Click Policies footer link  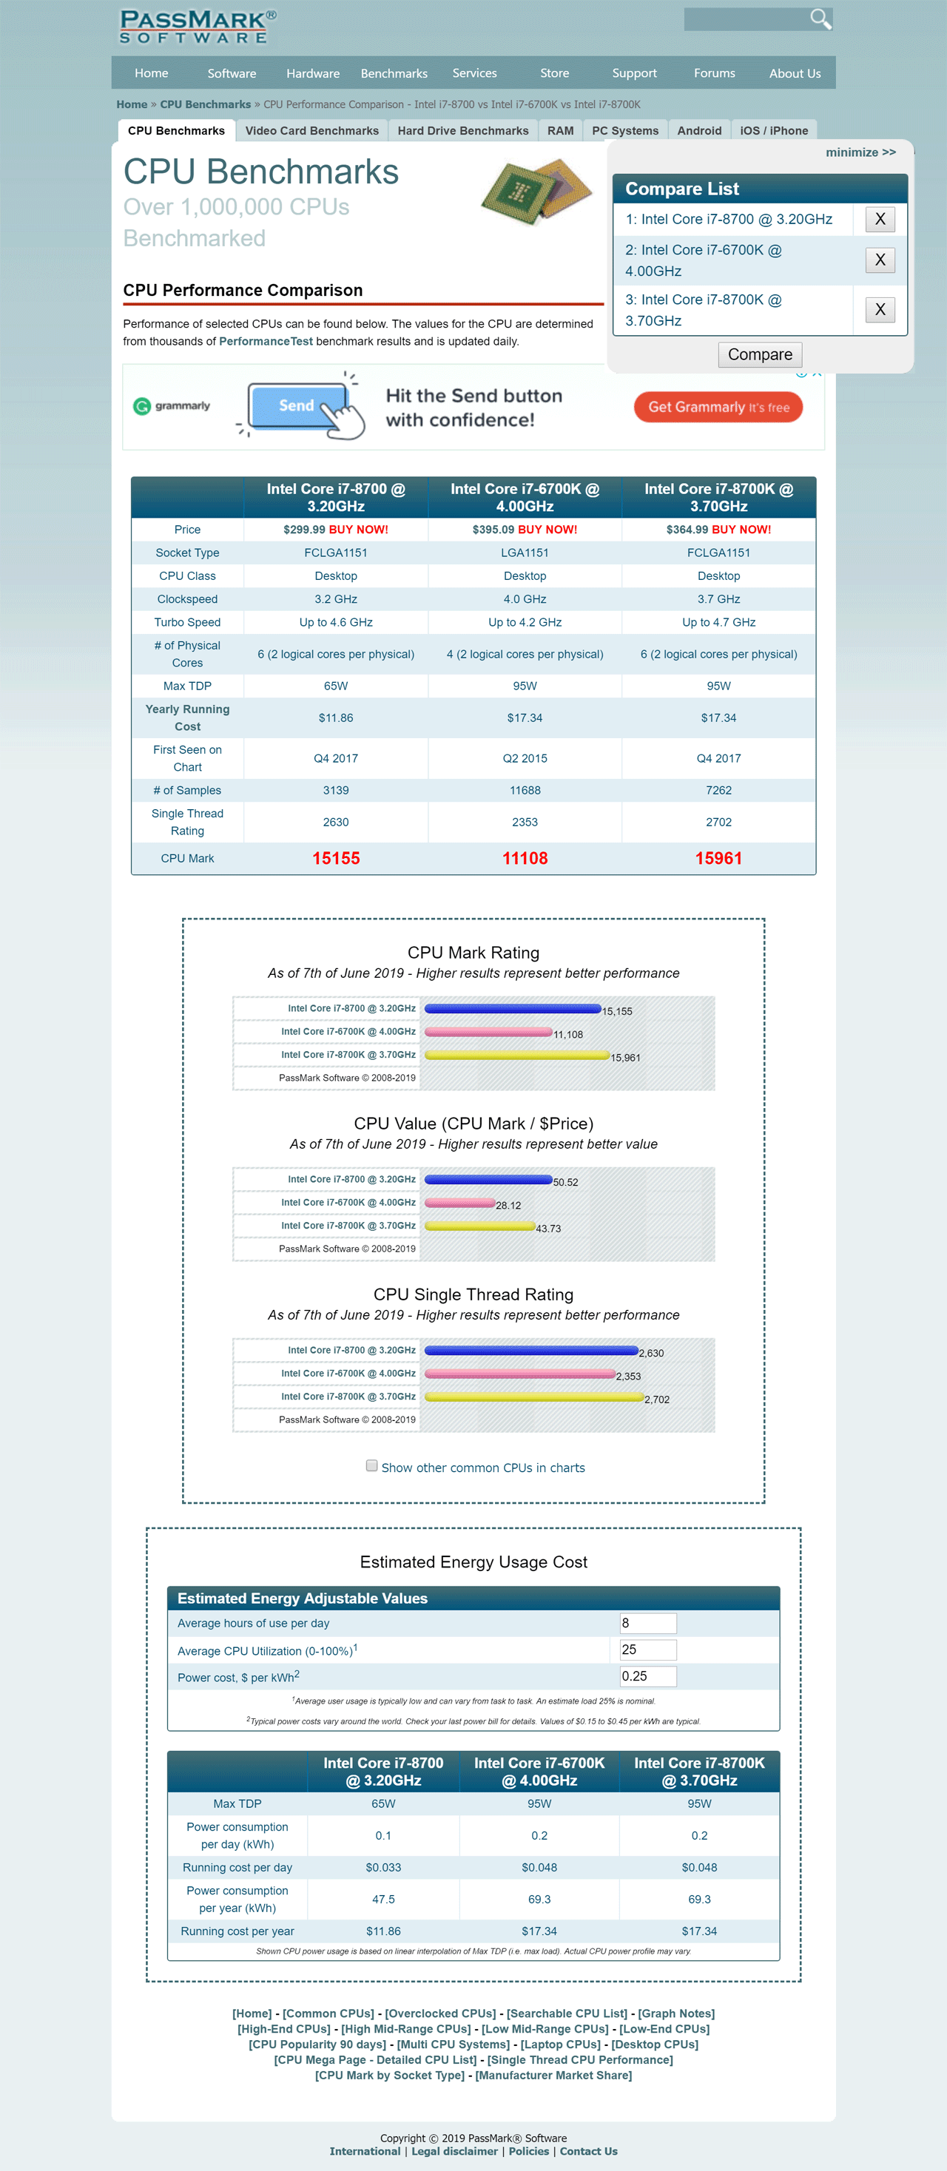(529, 2151)
